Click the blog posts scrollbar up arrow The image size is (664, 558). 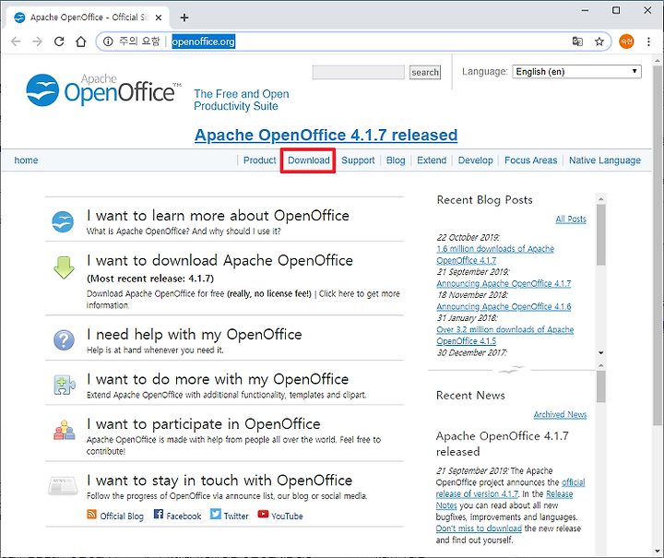coord(601,199)
